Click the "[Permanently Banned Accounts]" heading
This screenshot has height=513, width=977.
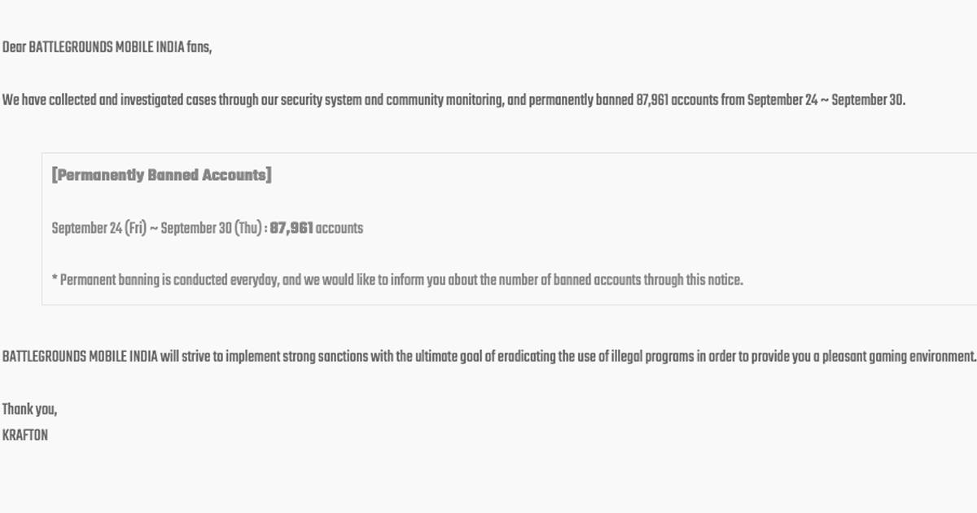[161, 175]
